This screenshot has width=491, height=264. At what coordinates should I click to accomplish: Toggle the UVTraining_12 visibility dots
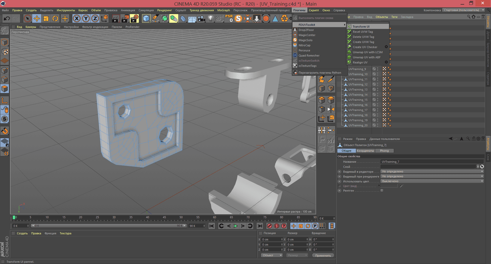click(x=377, y=84)
